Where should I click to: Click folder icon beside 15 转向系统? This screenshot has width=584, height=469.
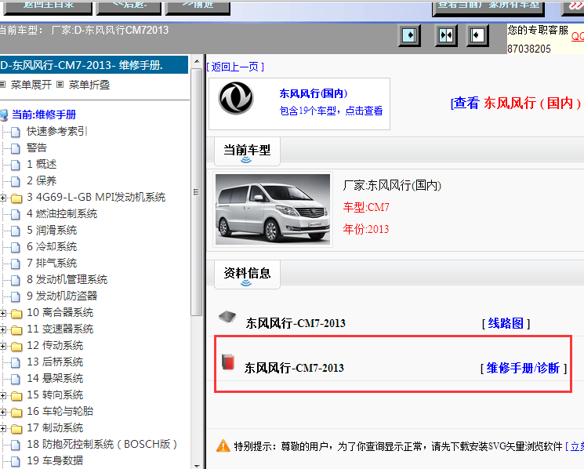point(16,395)
